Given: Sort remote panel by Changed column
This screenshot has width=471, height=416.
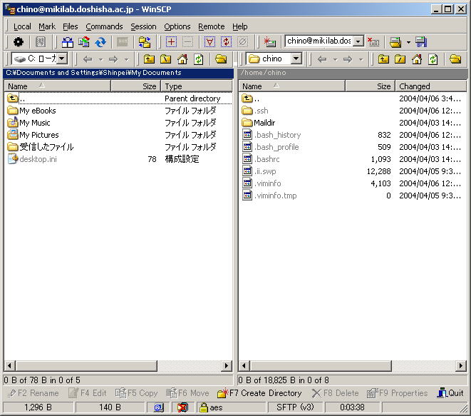Looking at the screenshot, I should coord(431,86).
